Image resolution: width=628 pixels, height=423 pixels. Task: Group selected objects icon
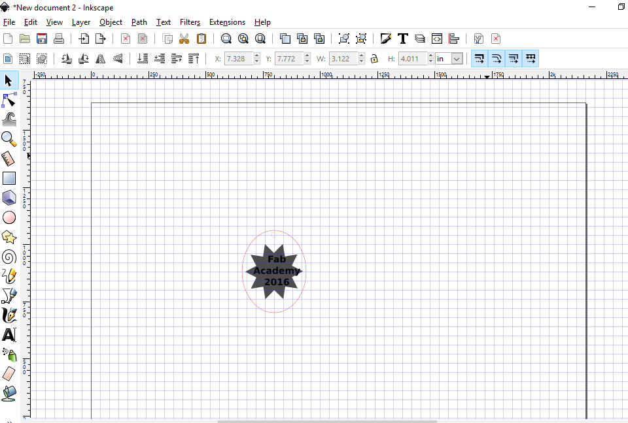pyautogui.click(x=344, y=39)
